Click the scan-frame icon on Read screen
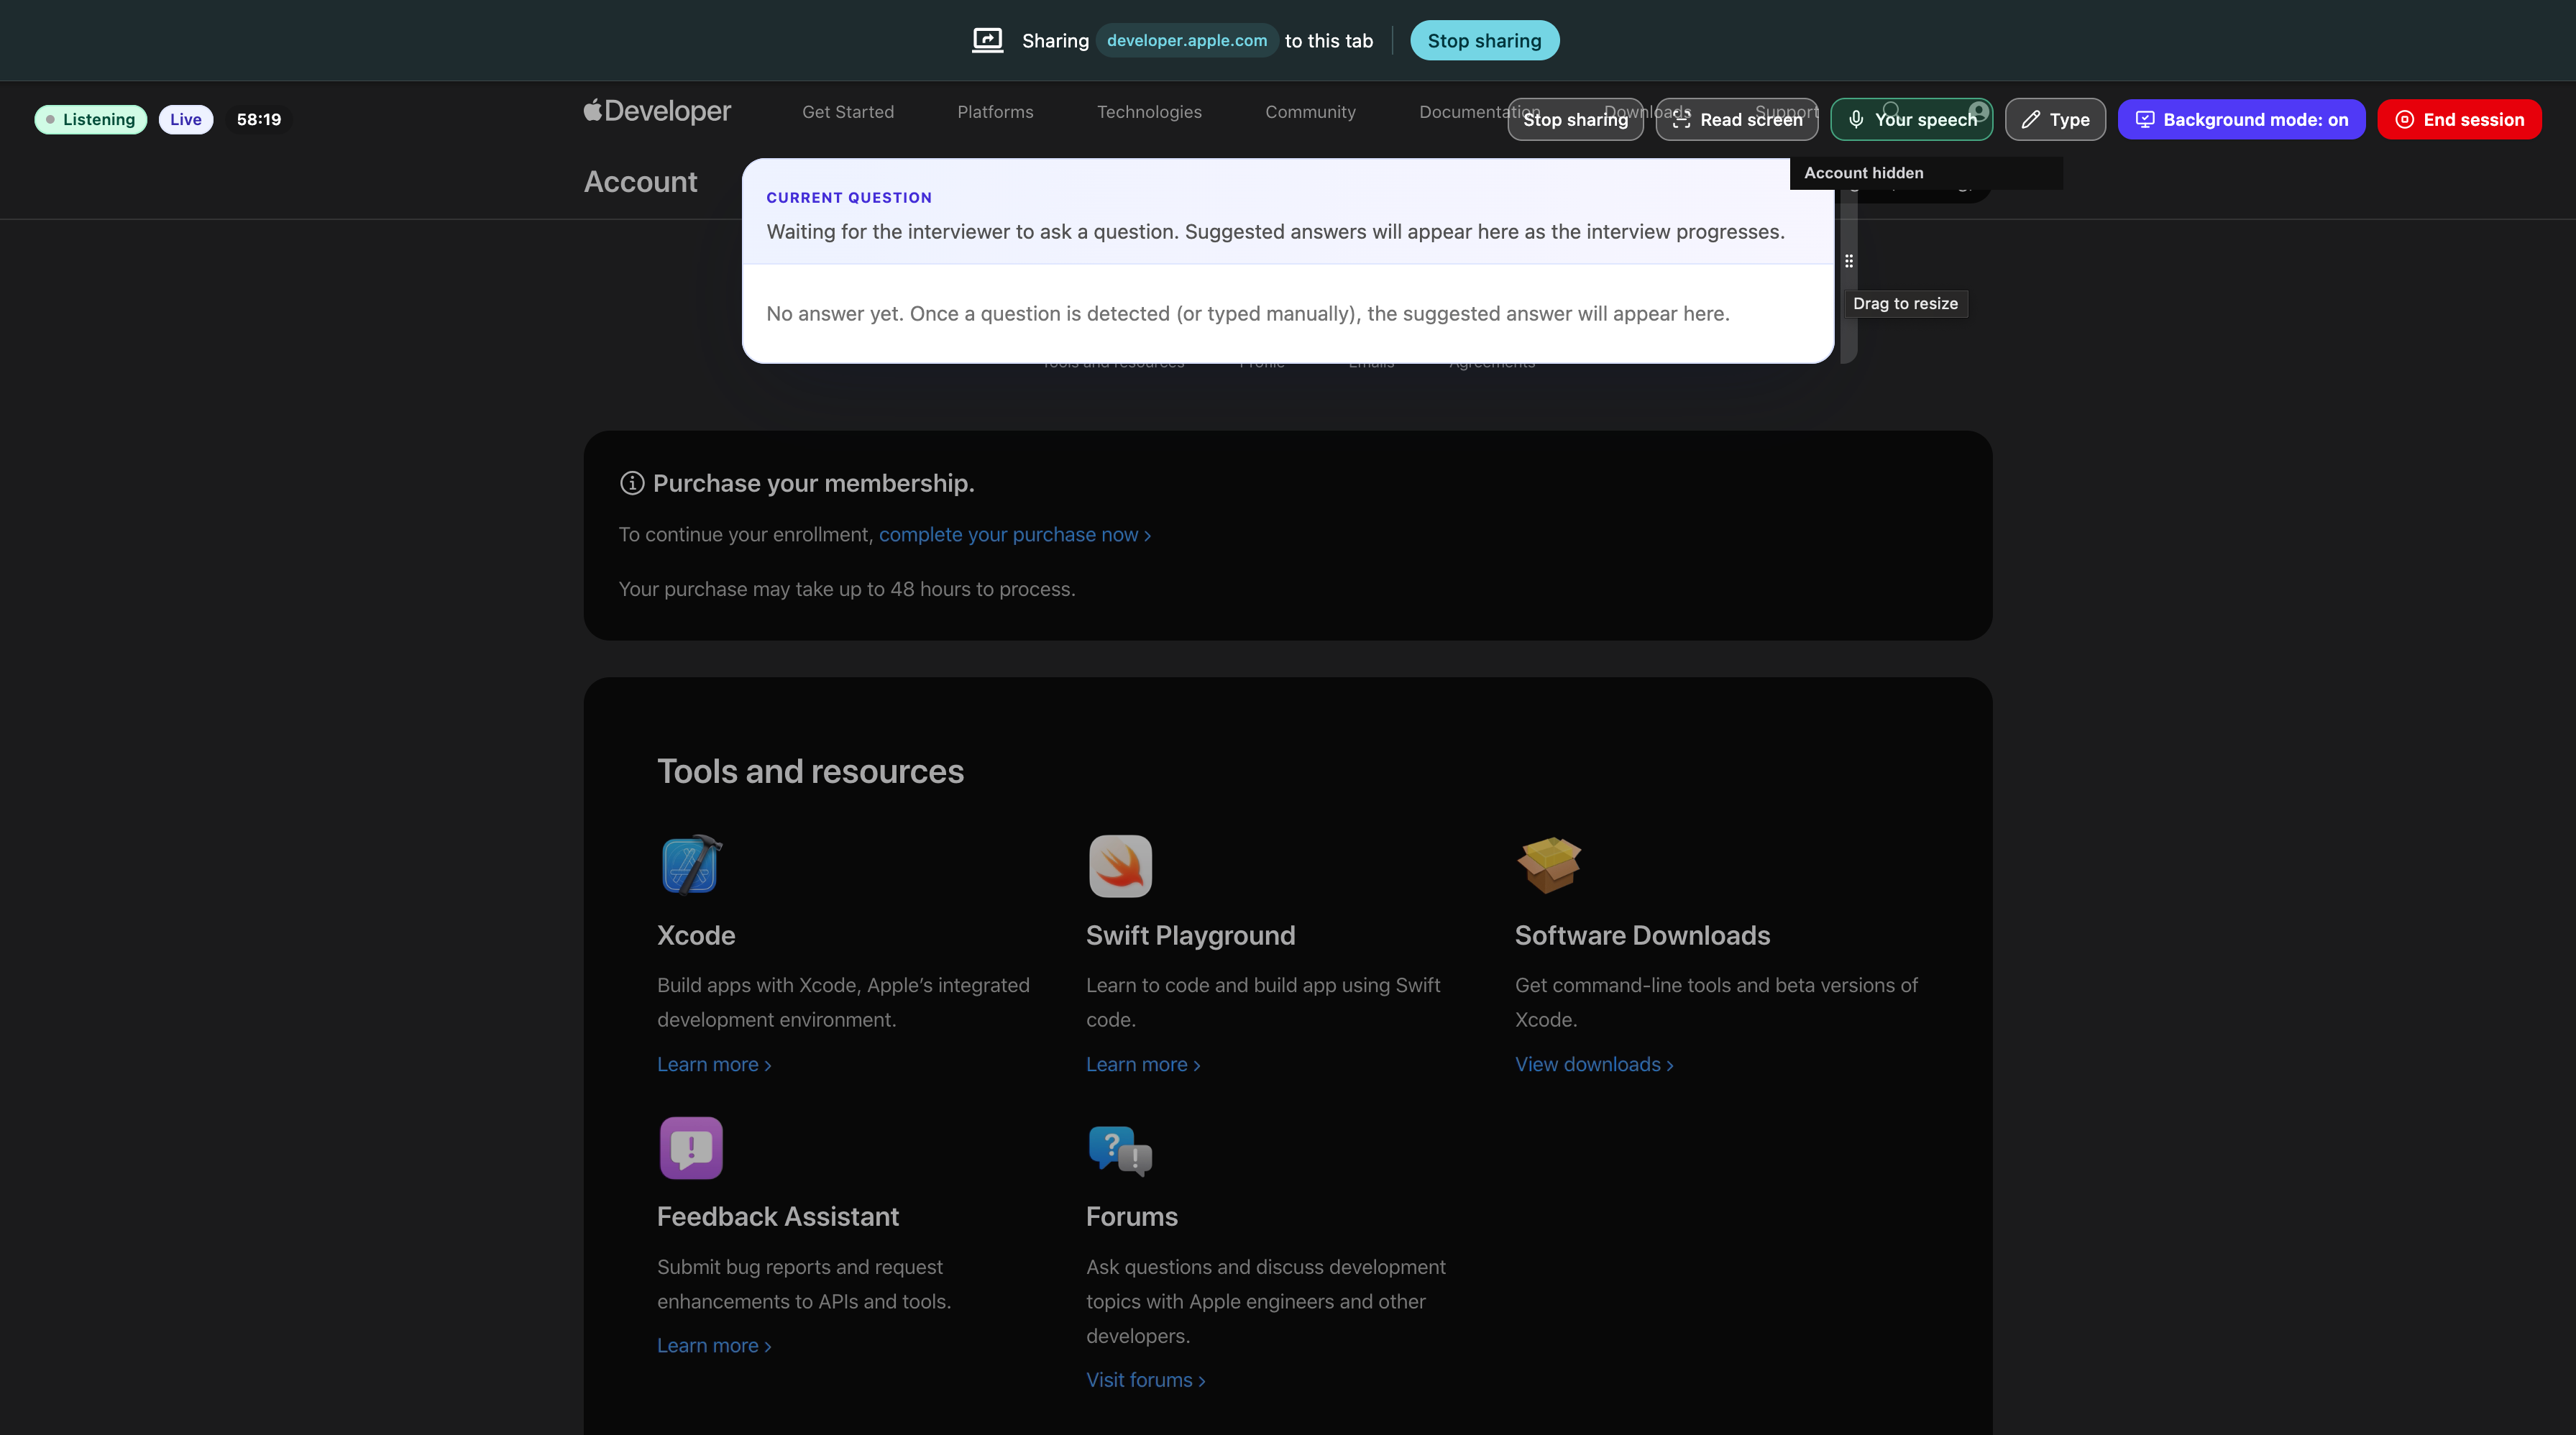The image size is (2576, 1435). [1681, 119]
